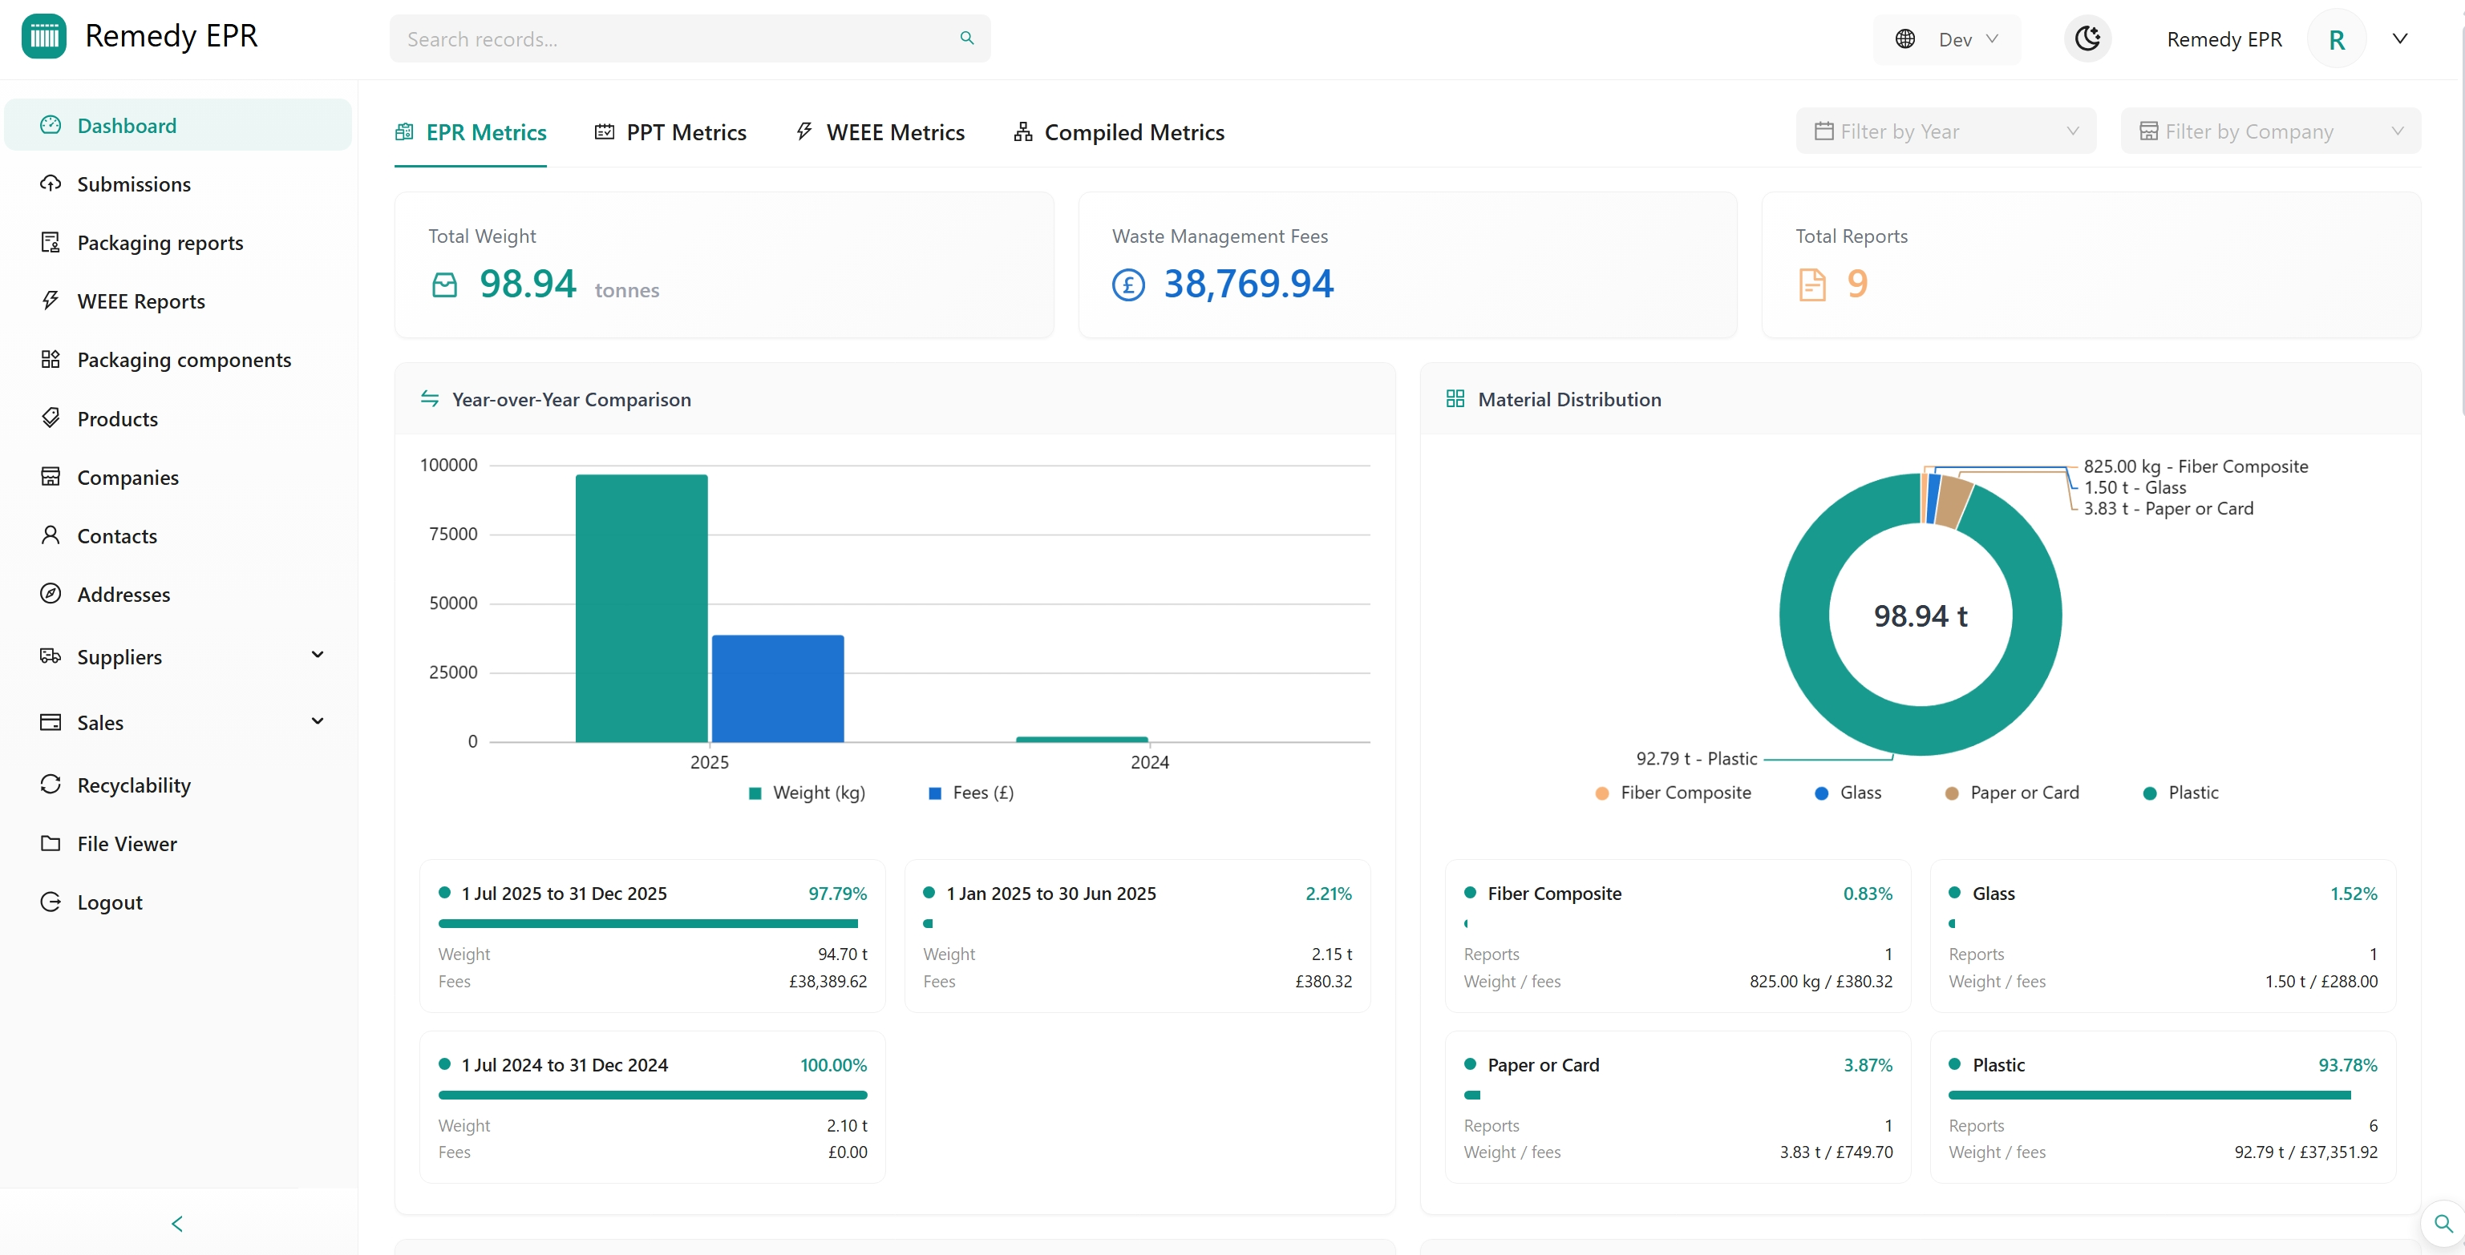The height and width of the screenshot is (1255, 2465).
Task: Toggle the Plastic legend in Material Distribution
Action: click(x=2182, y=792)
